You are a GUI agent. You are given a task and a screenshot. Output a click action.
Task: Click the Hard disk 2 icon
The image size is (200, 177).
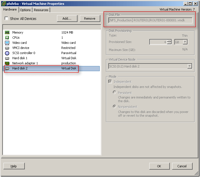7,68
